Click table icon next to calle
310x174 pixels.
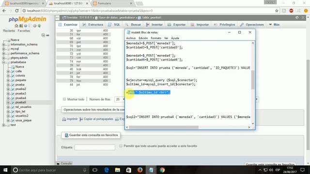coord(13,71)
